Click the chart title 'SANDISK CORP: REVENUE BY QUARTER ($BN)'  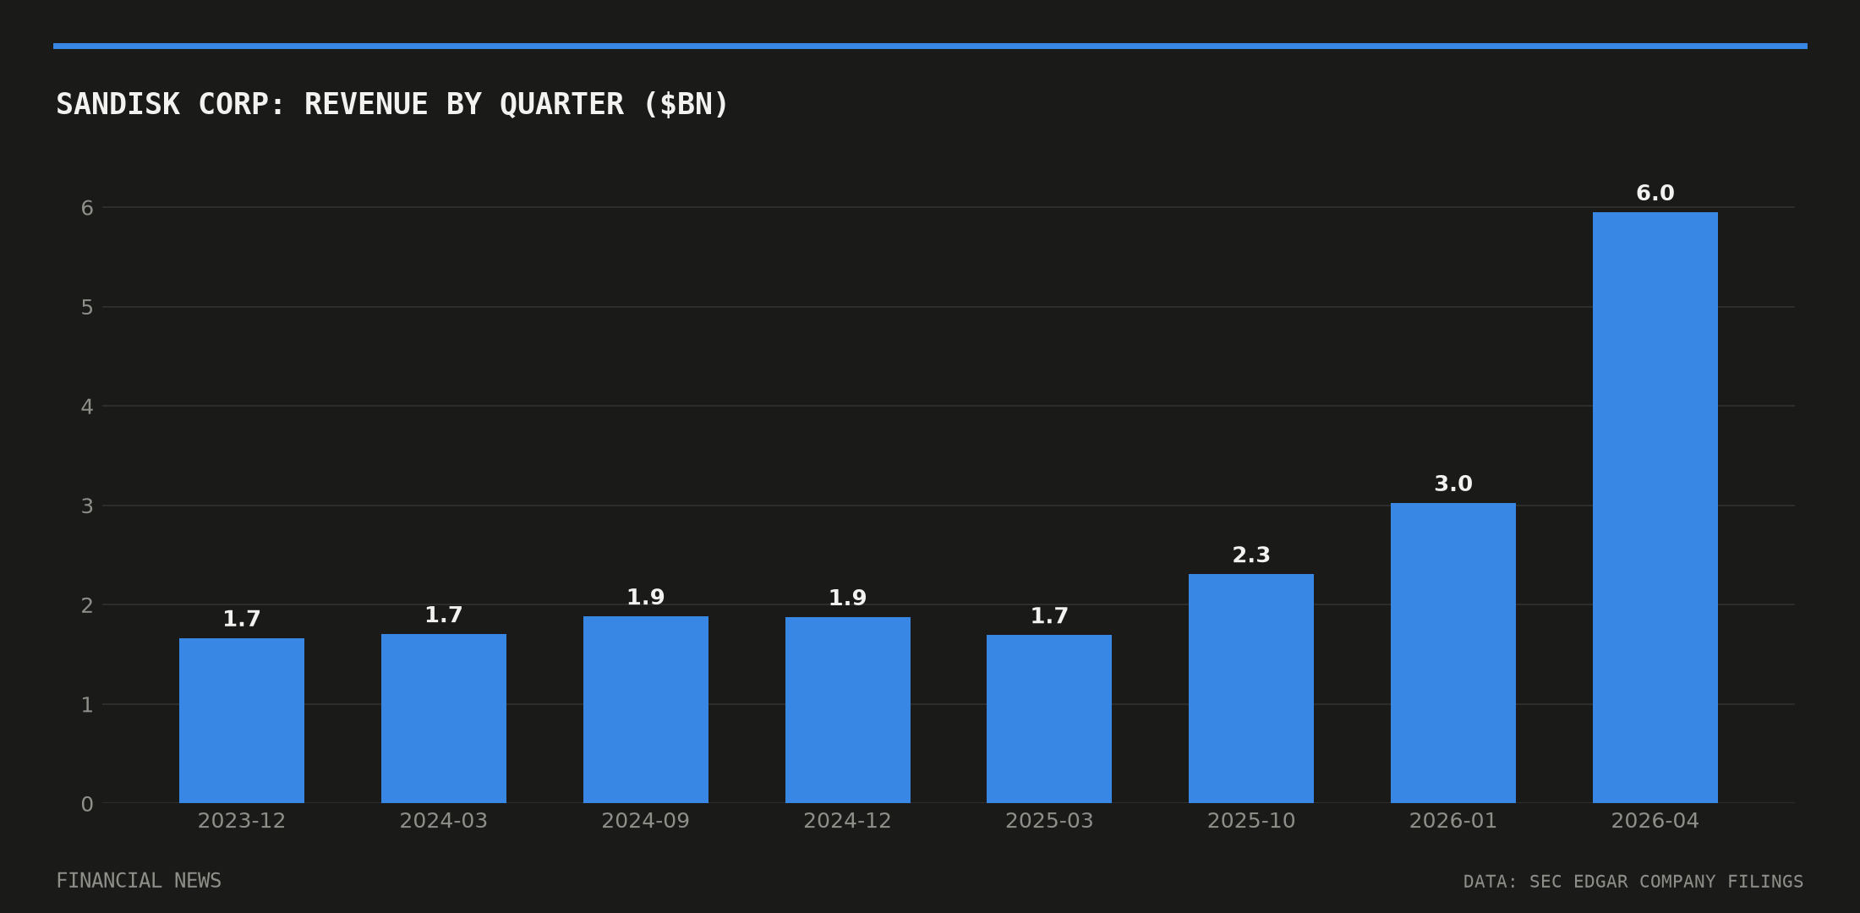[391, 105]
